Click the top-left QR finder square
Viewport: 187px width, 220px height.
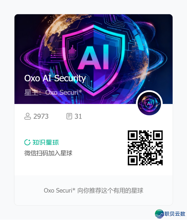click(133, 135)
